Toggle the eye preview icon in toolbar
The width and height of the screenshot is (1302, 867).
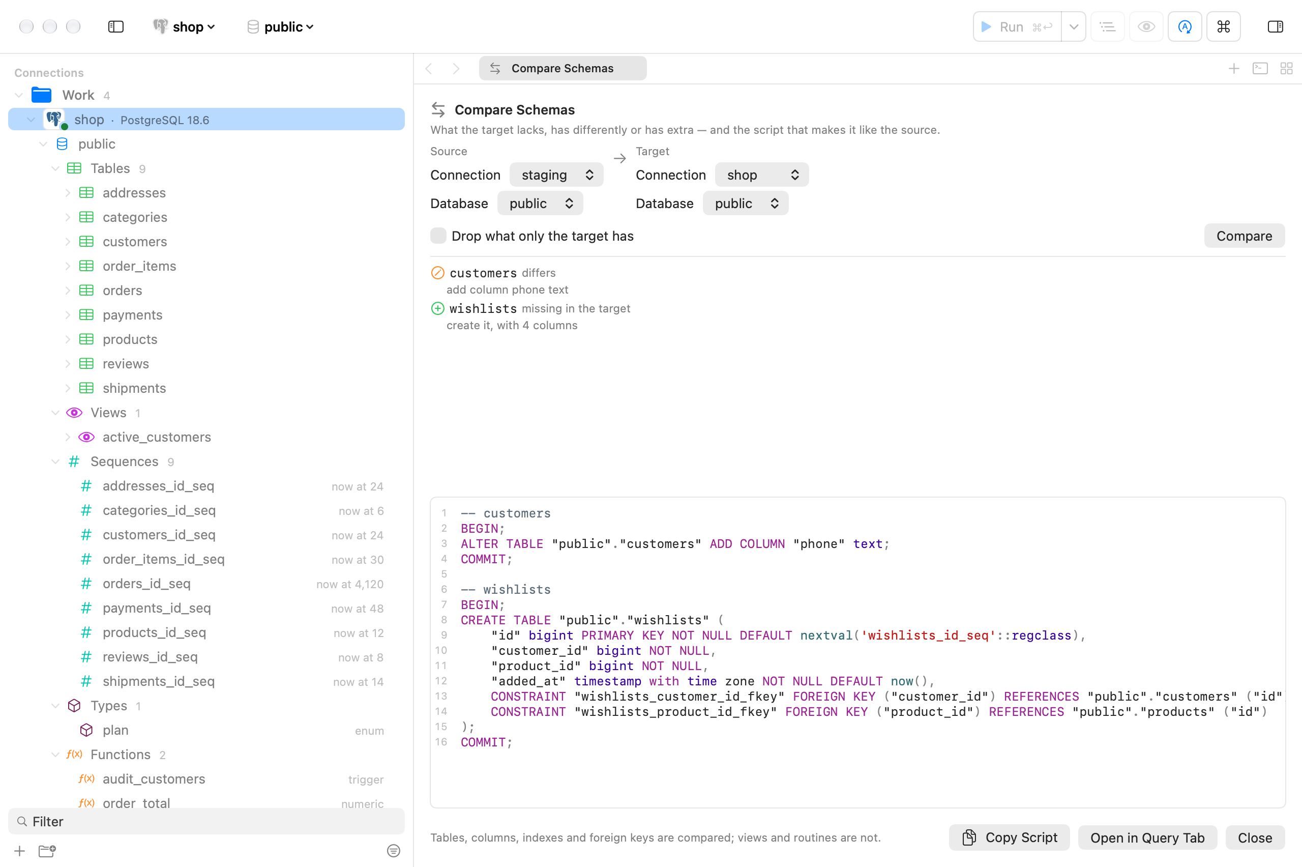[1145, 26]
